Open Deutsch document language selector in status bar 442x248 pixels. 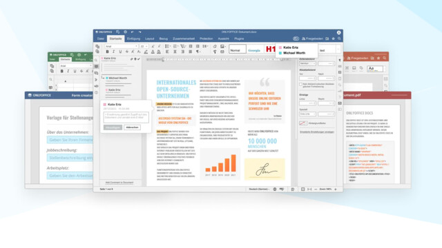click(259, 189)
